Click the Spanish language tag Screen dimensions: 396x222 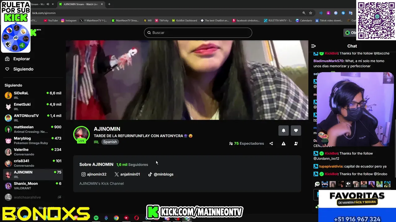coord(110,142)
